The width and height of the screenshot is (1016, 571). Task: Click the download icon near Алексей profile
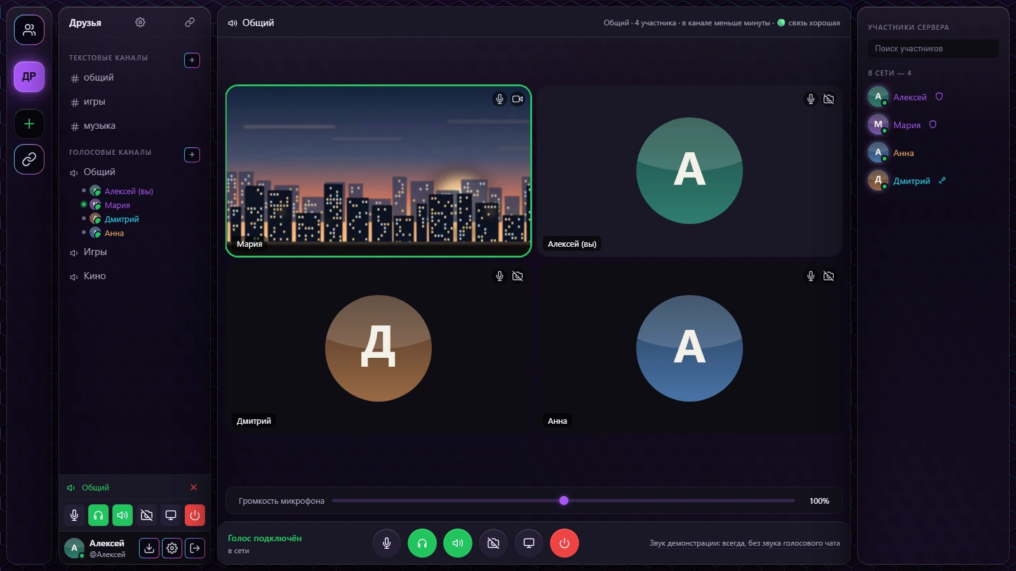click(x=149, y=548)
